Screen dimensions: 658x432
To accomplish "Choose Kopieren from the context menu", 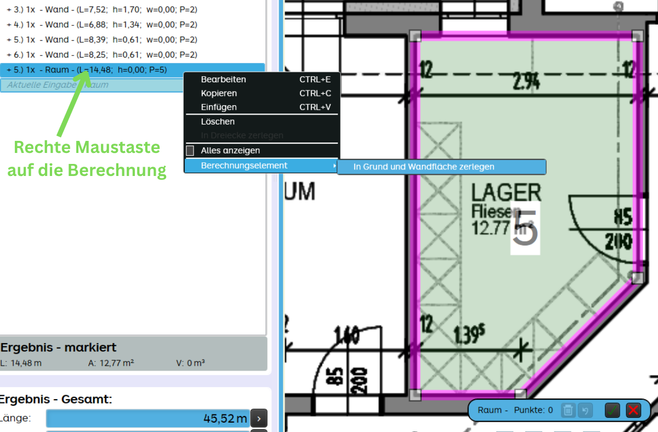I will pos(219,93).
